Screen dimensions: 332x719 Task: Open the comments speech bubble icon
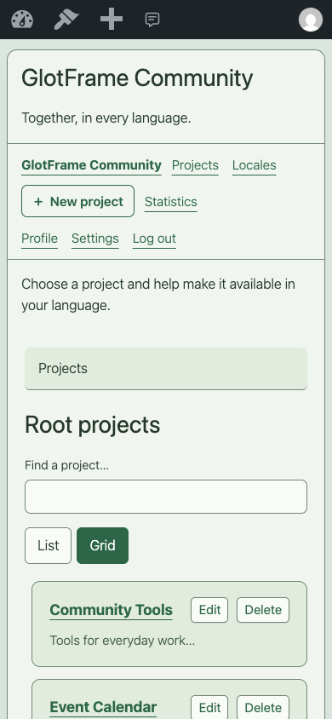[152, 20]
